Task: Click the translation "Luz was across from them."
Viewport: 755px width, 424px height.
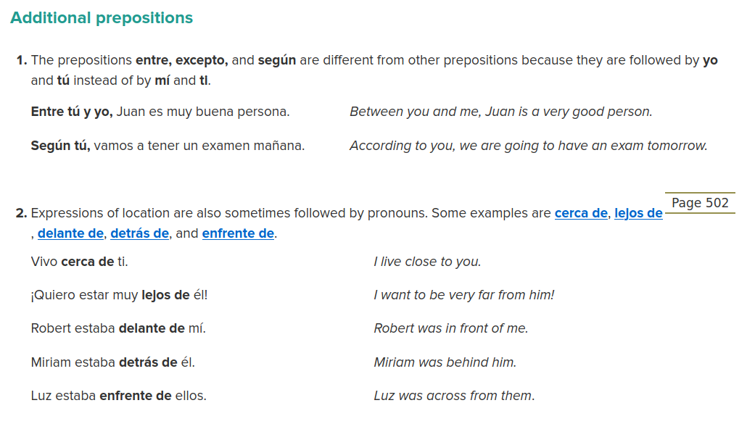Action: click(454, 396)
